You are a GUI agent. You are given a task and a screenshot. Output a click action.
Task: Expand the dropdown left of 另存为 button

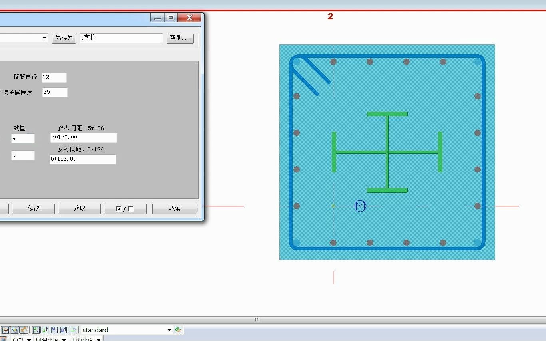coord(44,38)
